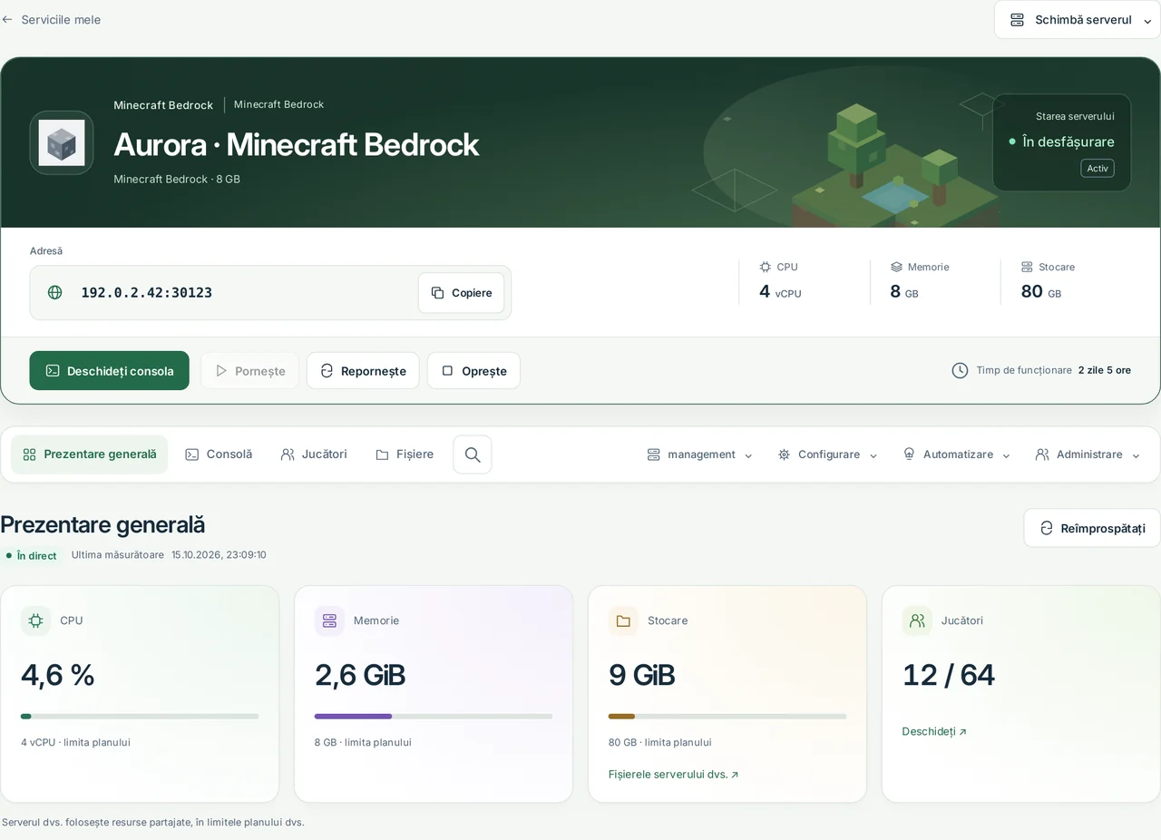Screen dimensions: 1161x840
Task: Click the Memorie icon in the memory usage card
Action: (x=329, y=620)
